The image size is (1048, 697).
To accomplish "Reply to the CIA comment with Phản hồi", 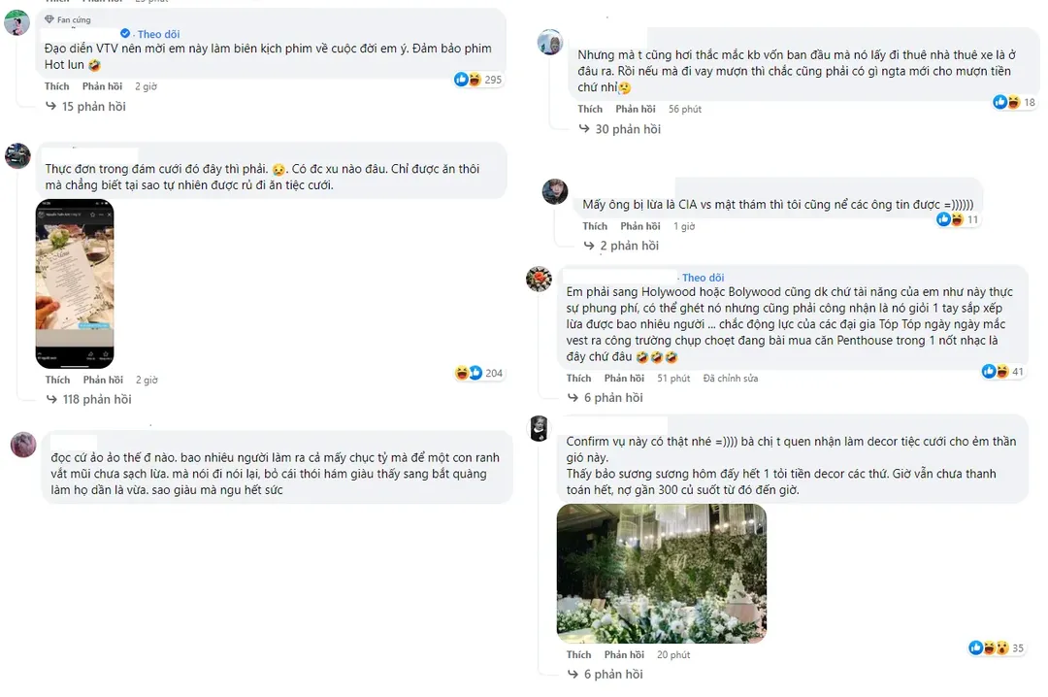I will click(x=640, y=226).
